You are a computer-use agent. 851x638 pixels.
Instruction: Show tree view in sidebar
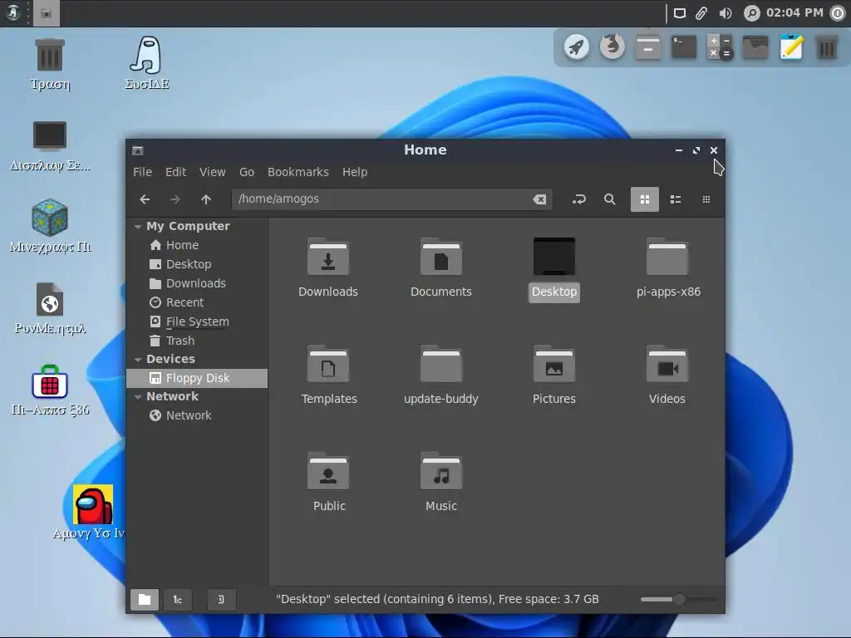point(178,600)
